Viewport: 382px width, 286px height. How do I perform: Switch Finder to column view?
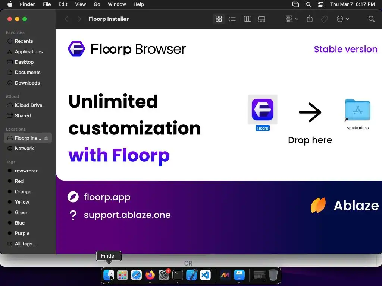coord(247,19)
